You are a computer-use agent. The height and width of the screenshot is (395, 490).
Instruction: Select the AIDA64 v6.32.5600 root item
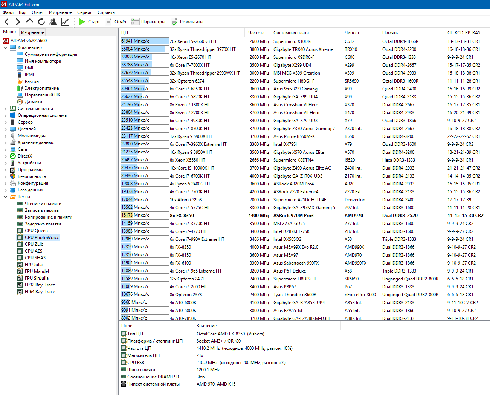point(25,41)
